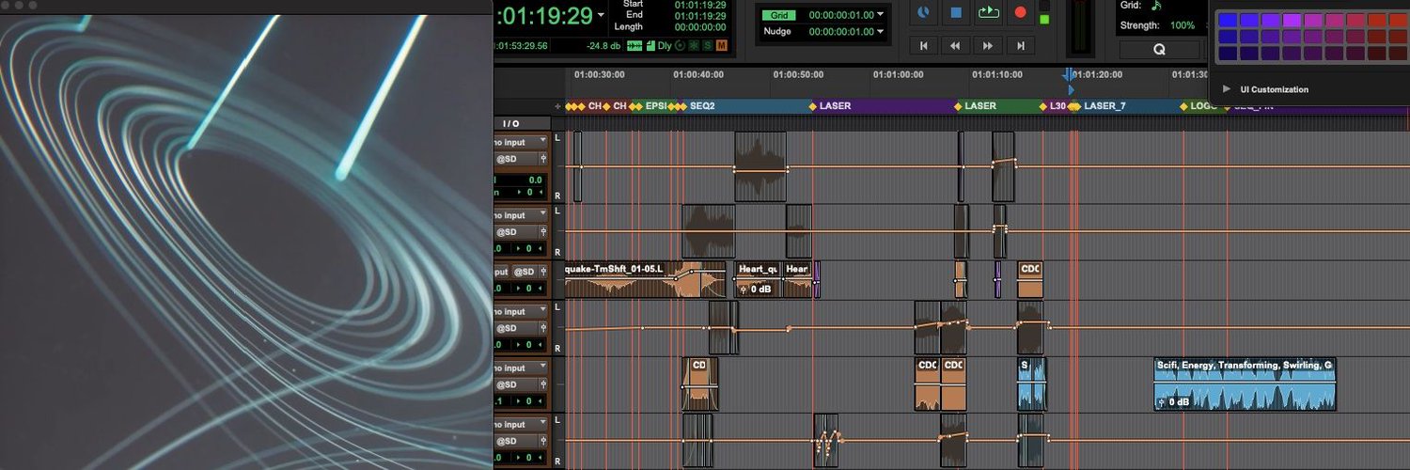This screenshot has height=470, width=1410.
Task: Click the green S solo status indicator
Action: 707,45
